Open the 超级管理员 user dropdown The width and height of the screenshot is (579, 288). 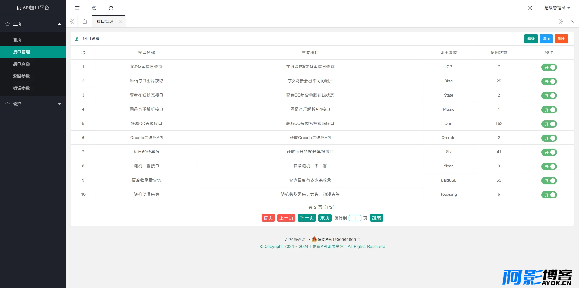click(557, 8)
